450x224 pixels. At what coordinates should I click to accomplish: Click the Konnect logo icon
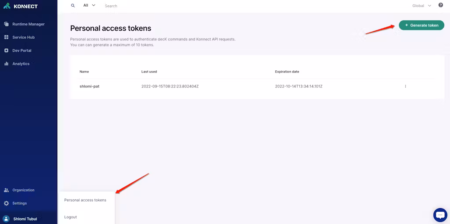click(x=7, y=6)
